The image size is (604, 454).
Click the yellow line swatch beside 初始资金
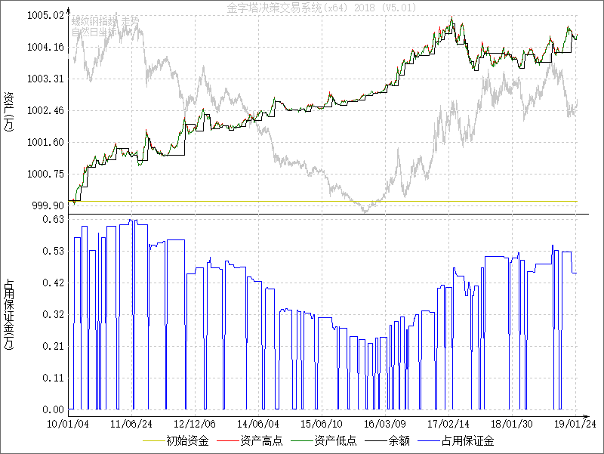(x=151, y=440)
